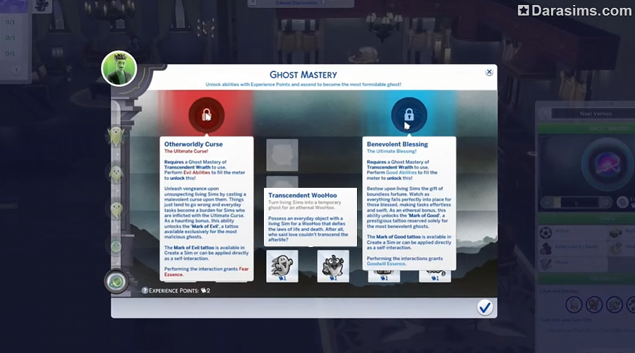
Task: Close the Ghost Mastery dialog
Action: [489, 72]
